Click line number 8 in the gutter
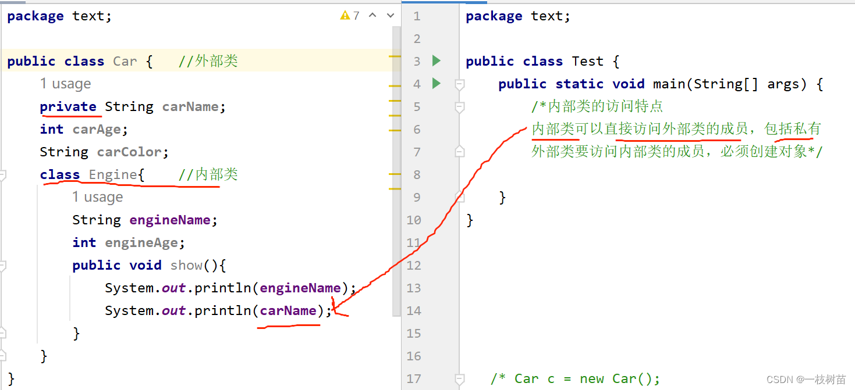 point(416,175)
